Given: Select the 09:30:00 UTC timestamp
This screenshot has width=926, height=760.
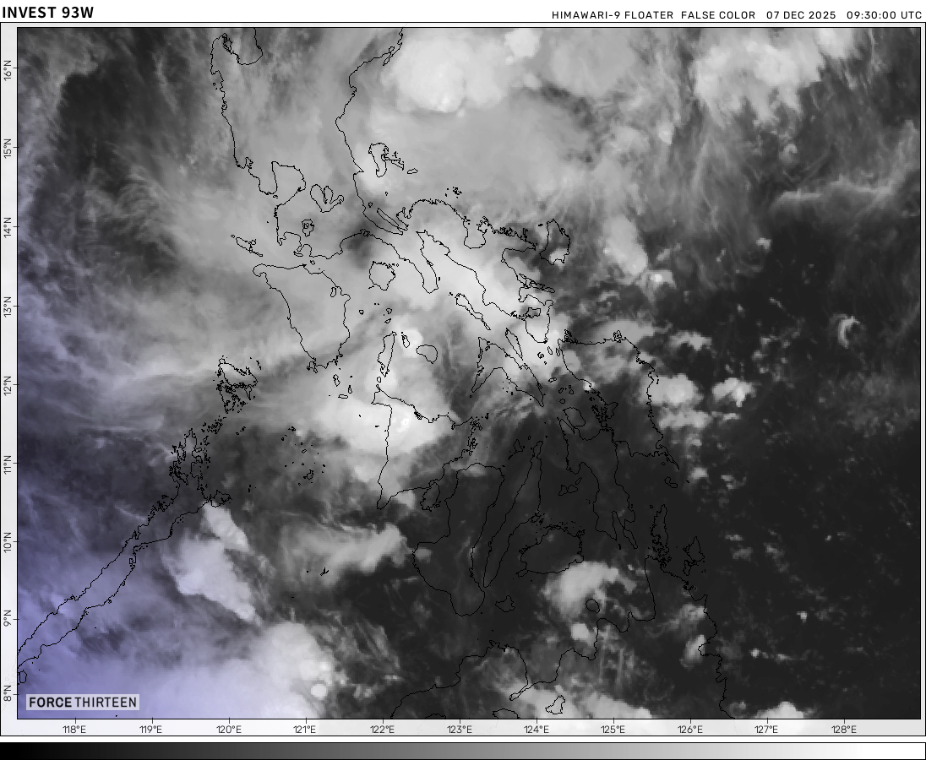Looking at the screenshot, I should [884, 15].
